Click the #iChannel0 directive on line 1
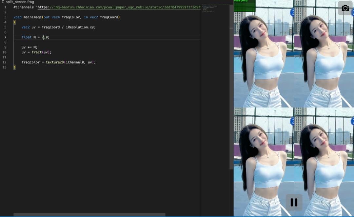354x217 pixels. [x=24, y=7]
